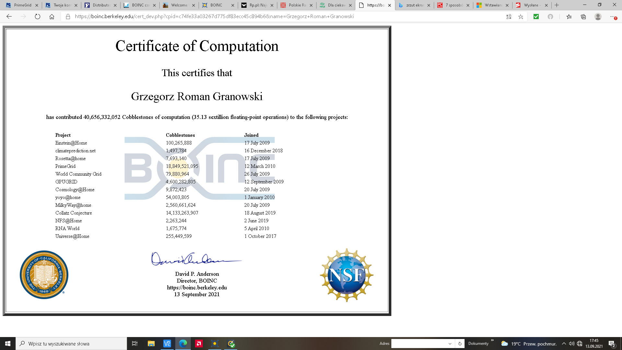Image resolution: width=622 pixels, height=350 pixels.
Task: Click the name Grzegorz Roman Granowski
Action: (x=197, y=97)
